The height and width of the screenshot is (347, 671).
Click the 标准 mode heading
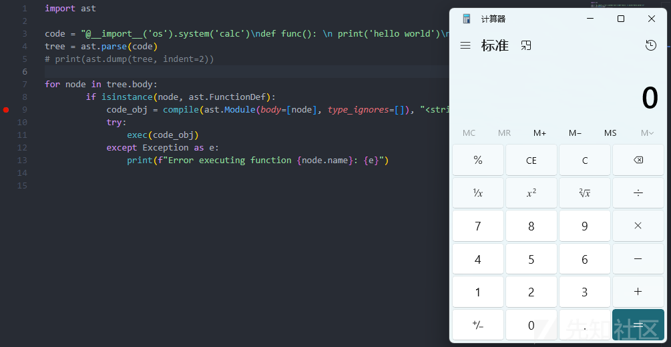495,45
